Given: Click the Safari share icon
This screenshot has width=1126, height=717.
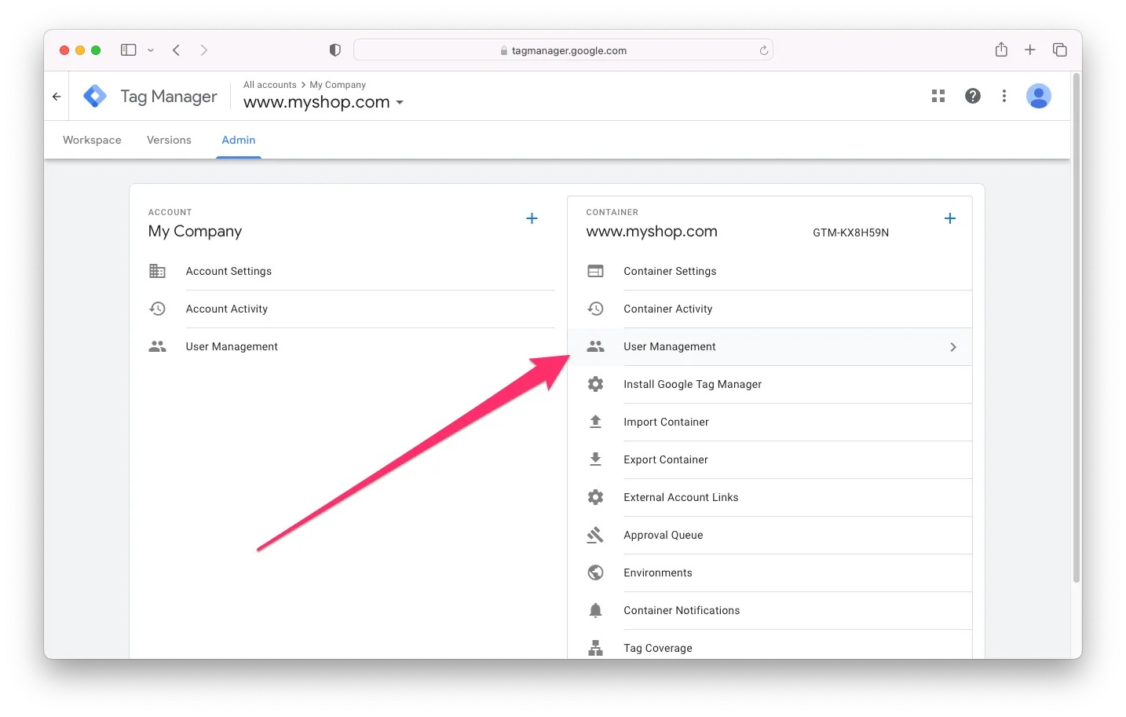Looking at the screenshot, I should point(1001,50).
